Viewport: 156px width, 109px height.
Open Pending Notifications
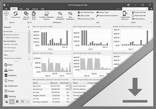tap(60, 16)
